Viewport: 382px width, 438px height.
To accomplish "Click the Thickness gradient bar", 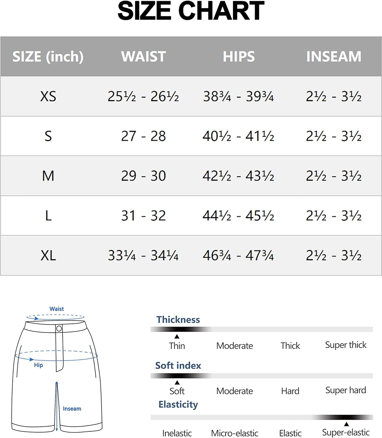I will tap(261, 329).
